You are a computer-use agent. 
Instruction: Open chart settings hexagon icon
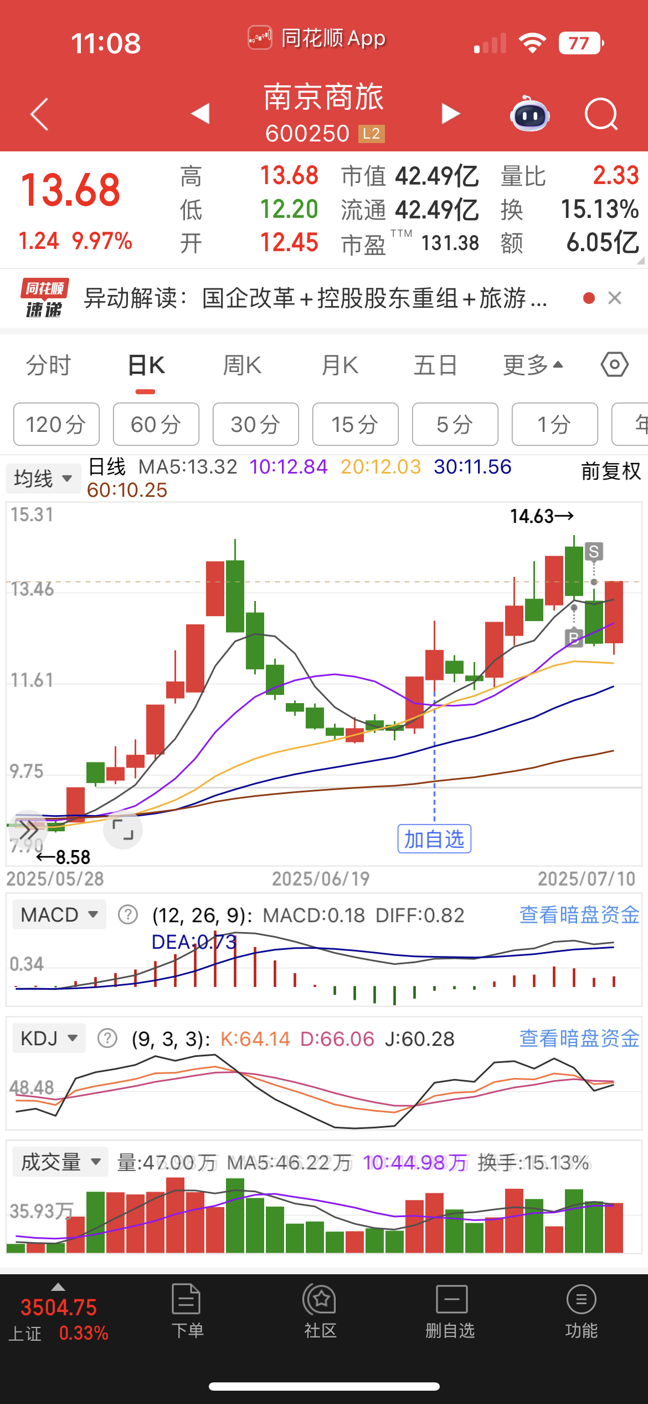(615, 365)
